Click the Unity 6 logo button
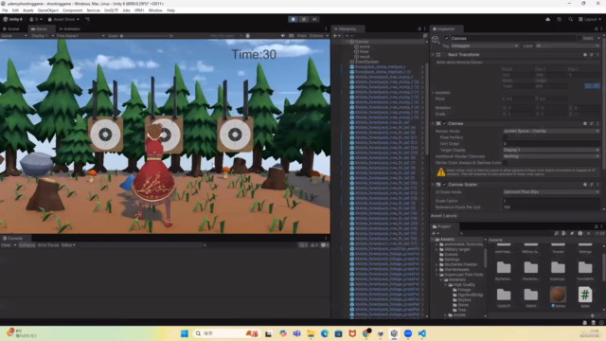The width and height of the screenshot is (606, 341). pos(12,19)
